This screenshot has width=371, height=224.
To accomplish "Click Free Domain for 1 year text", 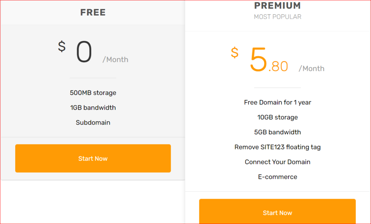I will tap(277, 102).
